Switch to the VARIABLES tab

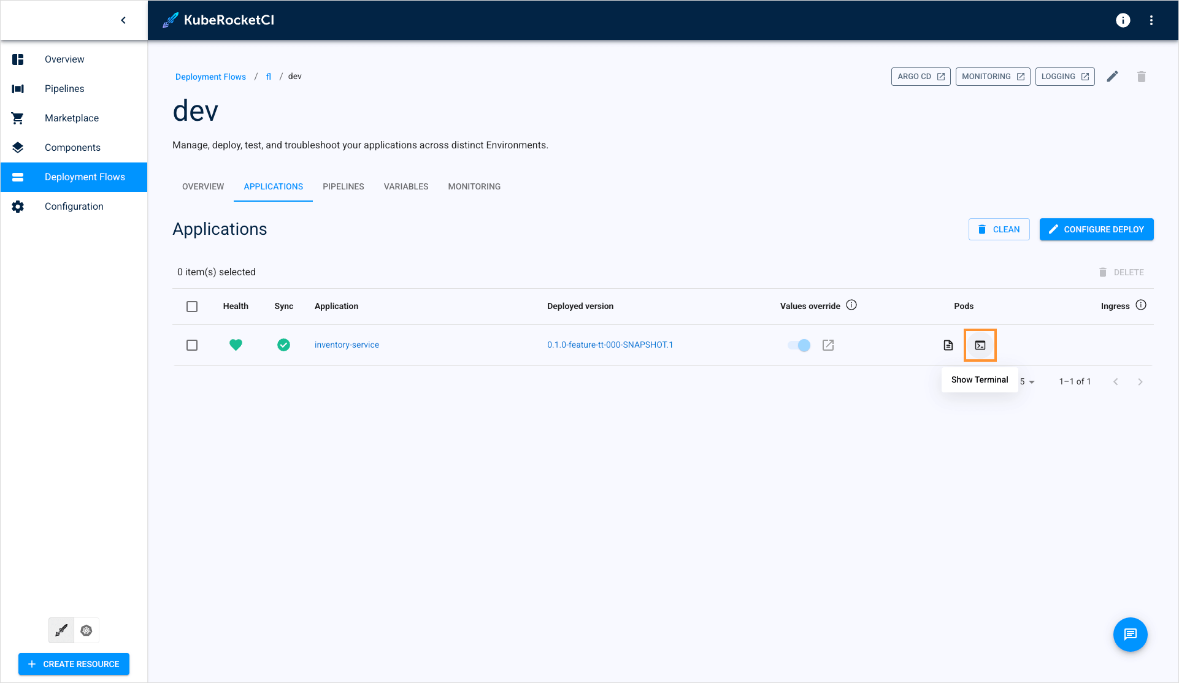pos(405,186)
